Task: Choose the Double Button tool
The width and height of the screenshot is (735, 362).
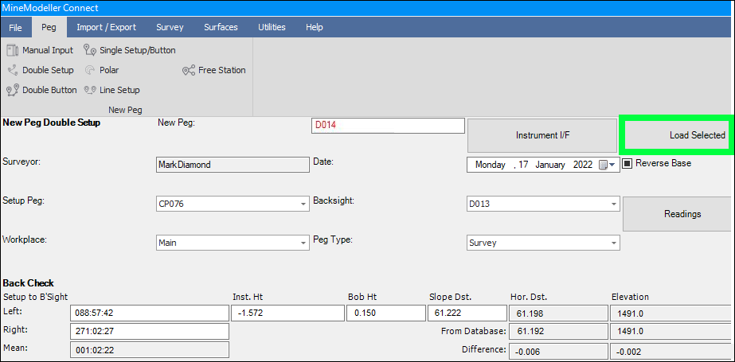Action: coord(13,90)
